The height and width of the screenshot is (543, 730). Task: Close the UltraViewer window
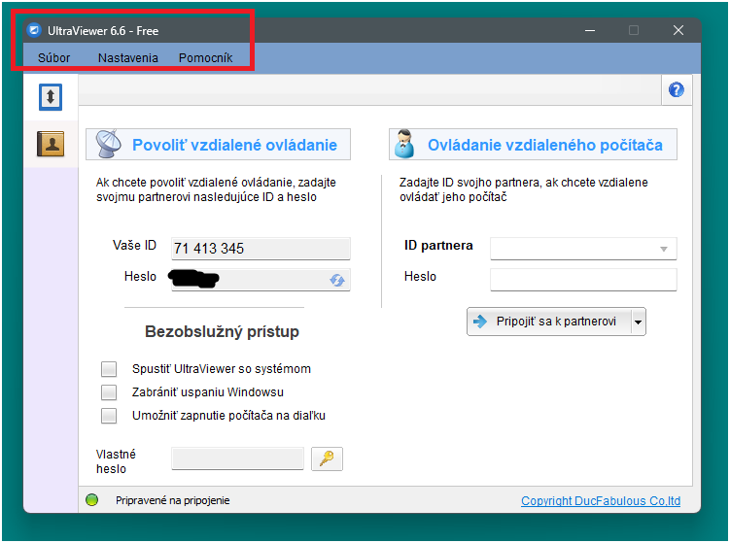[x=678, y=31]
